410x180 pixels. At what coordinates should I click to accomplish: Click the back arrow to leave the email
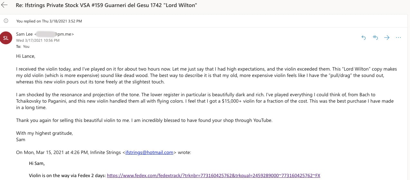(5, 5)
